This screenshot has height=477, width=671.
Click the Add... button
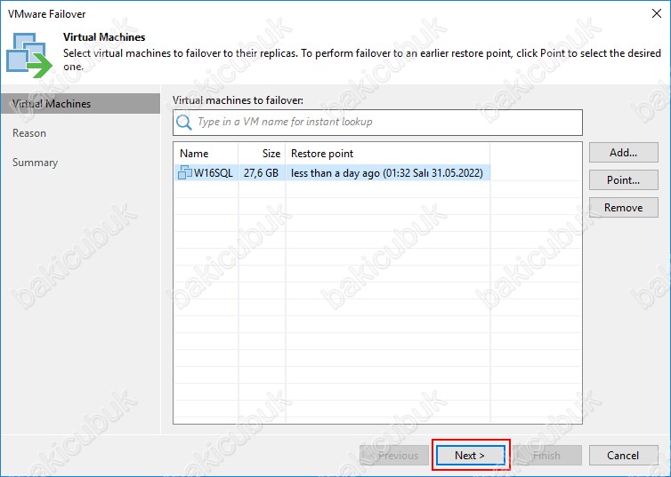624,153
